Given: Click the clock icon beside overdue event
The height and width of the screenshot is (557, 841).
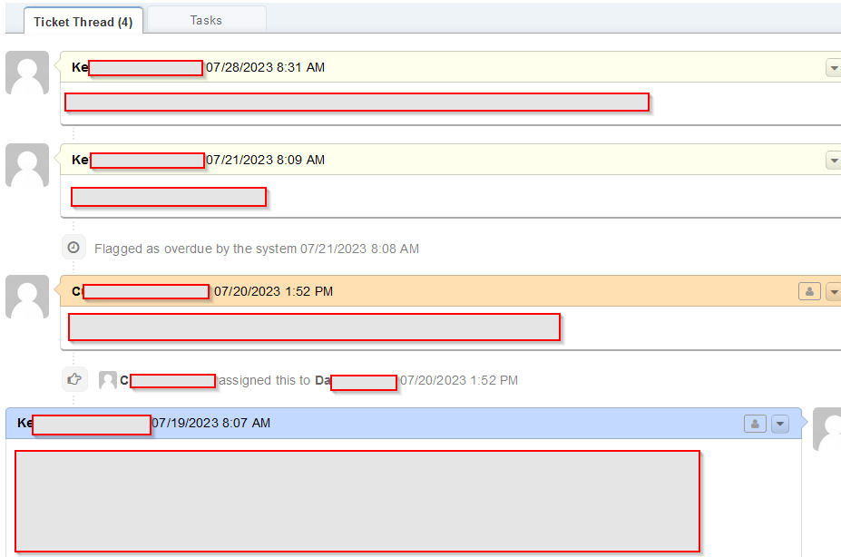Looking at the screenshot, I should click(74, 248).
